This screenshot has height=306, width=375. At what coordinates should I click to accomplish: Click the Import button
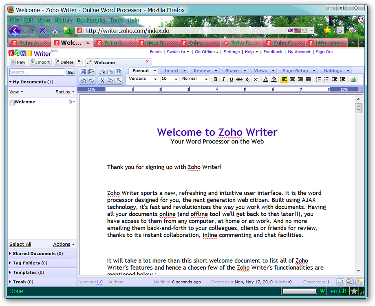pyautogui.click(x=40, y=62)
